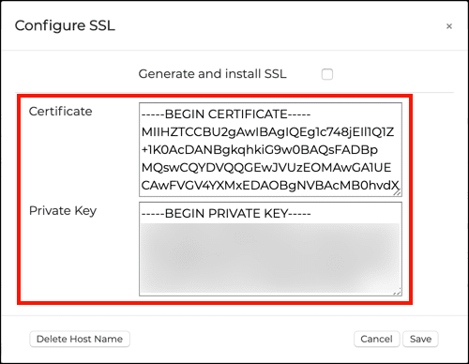Click the Delete Host Name button
The width and height of the screenshot is (469, 364).
pos(80,339)
